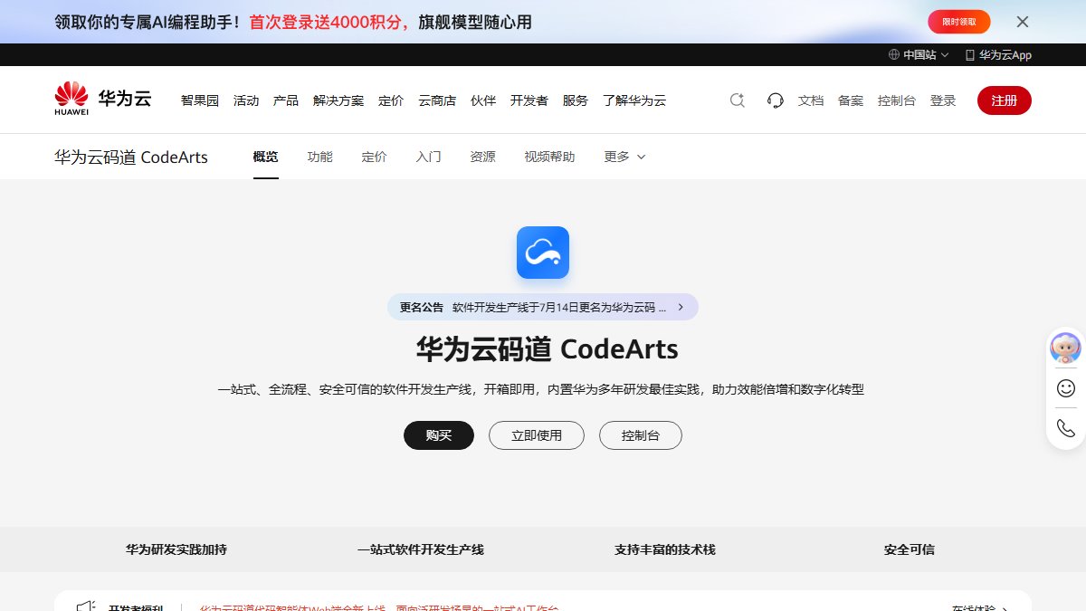Click the 控制台 button below the headline

(641, 435)
